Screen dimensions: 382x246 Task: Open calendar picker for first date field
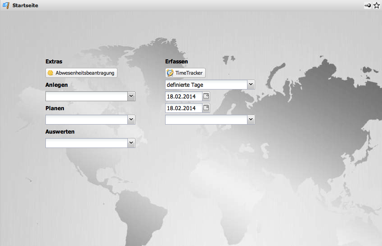coord(206,96)
